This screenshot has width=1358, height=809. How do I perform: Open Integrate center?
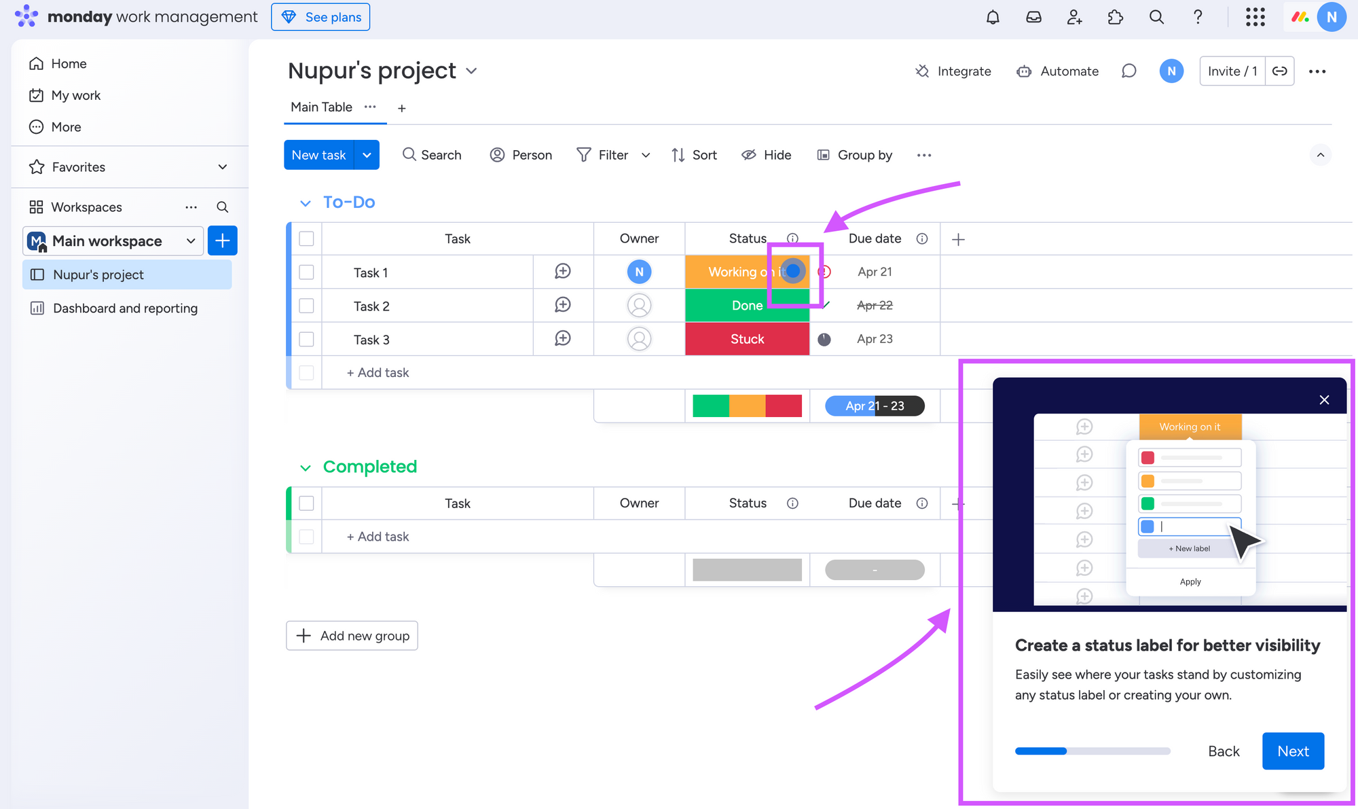tap(953, 71)
